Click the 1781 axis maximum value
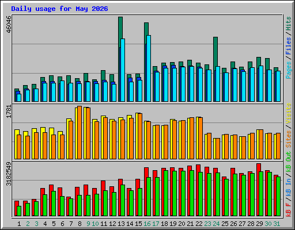The width and height of the screenshot is (295, 230). [9, 112]
